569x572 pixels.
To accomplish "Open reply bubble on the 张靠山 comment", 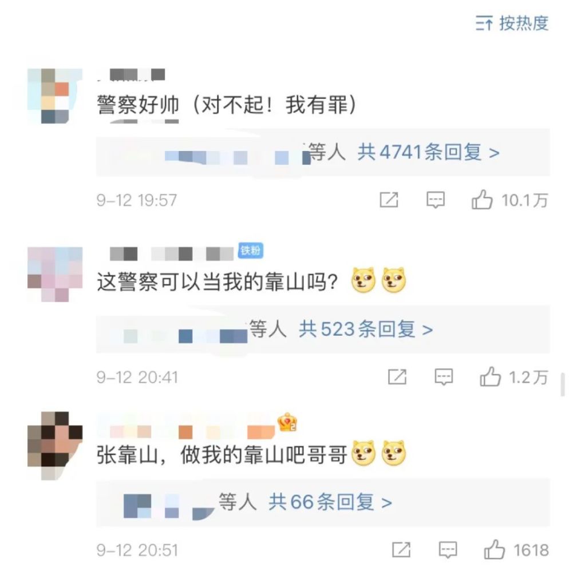I will (448, 550).
